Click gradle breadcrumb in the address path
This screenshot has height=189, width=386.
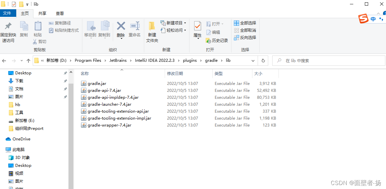tap(211, 60)
